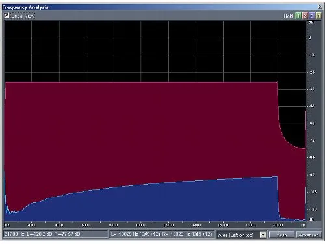Click the peak frequency readout showing 10029 Hz
This screenshot has height=244, width=325.
point(162,234)
